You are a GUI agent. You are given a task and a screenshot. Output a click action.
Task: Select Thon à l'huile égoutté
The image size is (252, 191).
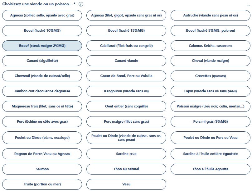pyautogui.click(x=211, y=169)
